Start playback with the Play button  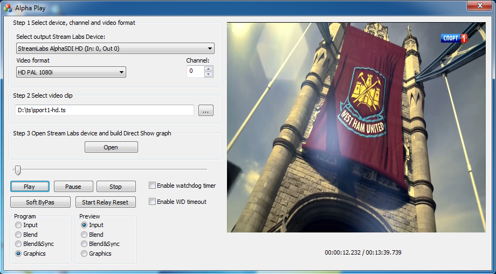pos(30,187)
